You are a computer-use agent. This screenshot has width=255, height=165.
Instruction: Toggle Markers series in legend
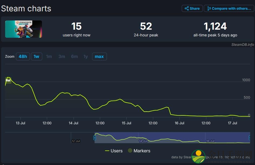point(139,151)
